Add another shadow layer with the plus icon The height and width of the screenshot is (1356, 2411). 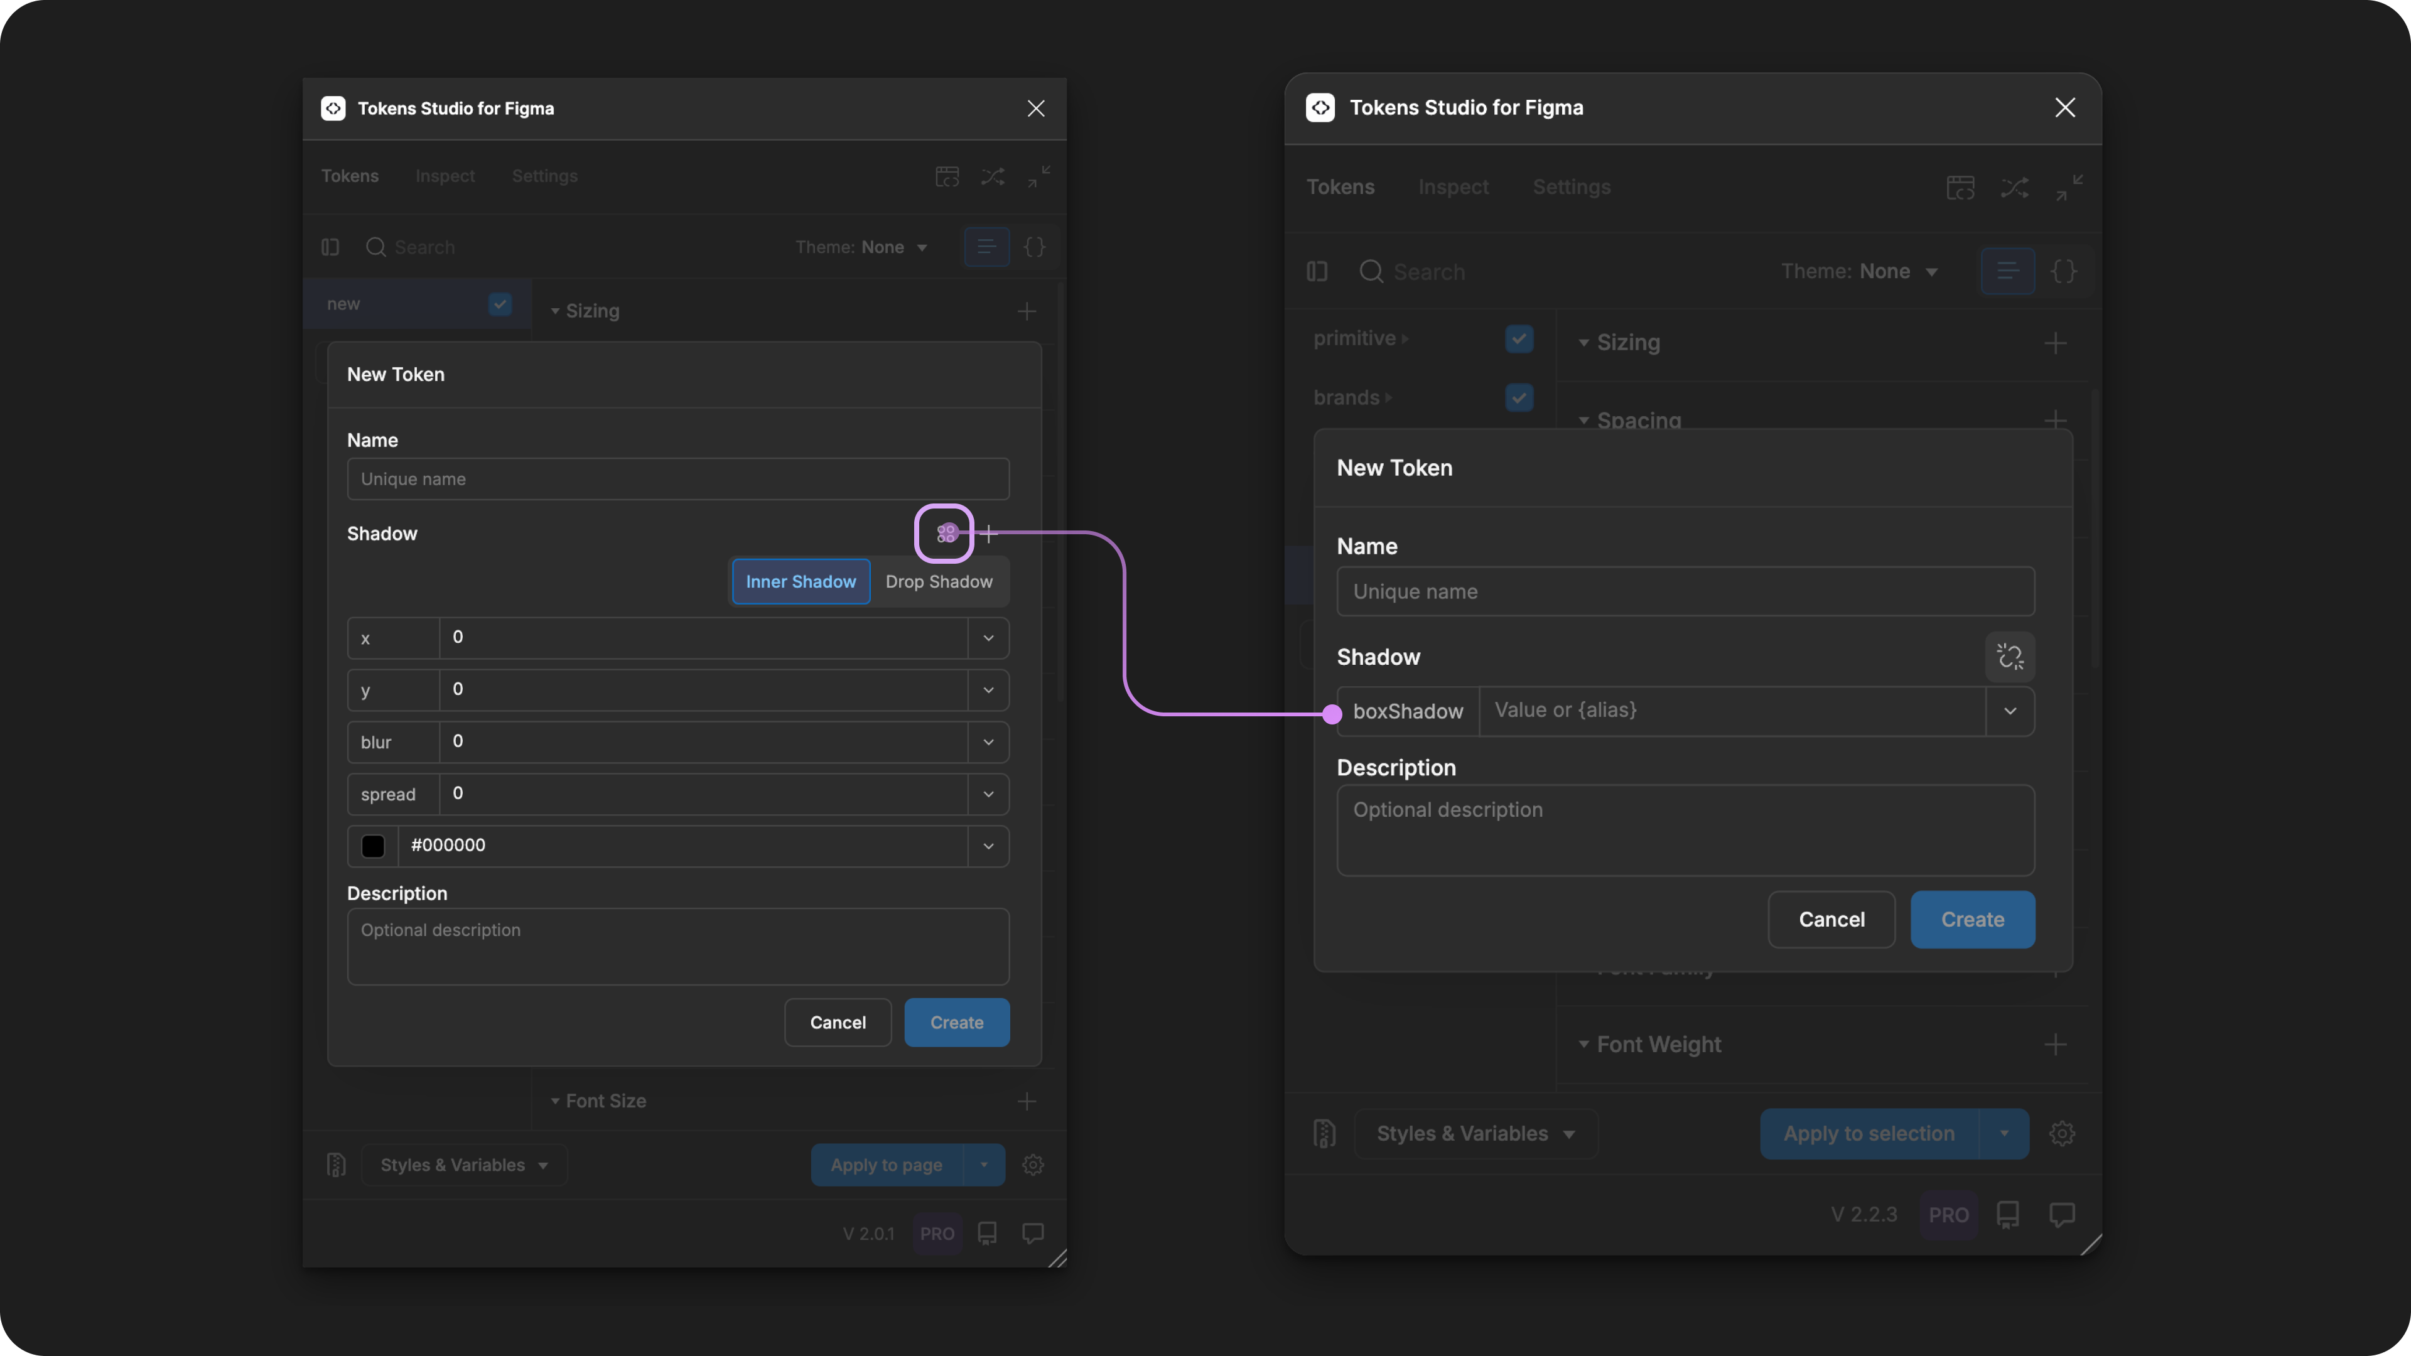990,534
